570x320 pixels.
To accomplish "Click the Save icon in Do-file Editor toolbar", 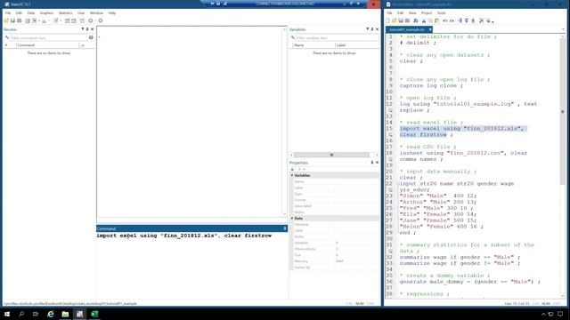I will point(401,20).
